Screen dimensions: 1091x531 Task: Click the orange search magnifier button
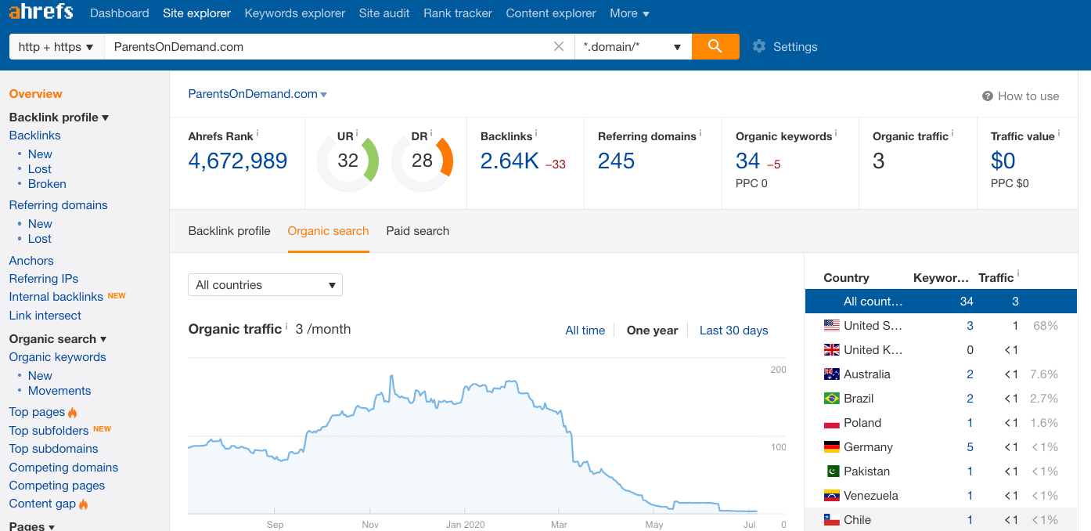715,46
